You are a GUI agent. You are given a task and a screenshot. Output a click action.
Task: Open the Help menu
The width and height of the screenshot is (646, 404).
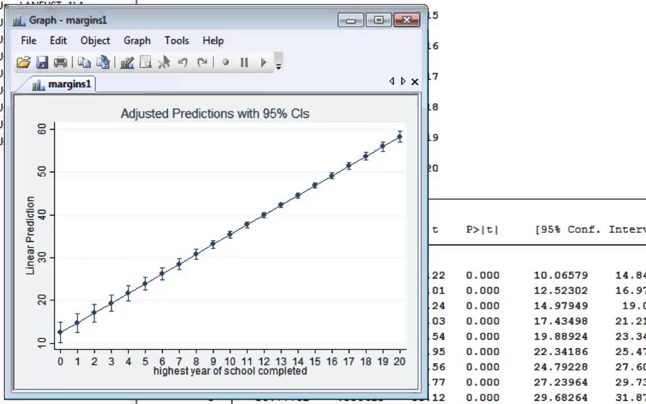(x=213, y=40)
